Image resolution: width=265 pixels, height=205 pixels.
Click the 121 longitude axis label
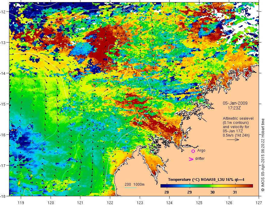click(x=80, y=203)
